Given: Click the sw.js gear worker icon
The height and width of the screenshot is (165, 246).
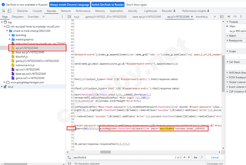Looking at the screenshot, I should 5,87.
